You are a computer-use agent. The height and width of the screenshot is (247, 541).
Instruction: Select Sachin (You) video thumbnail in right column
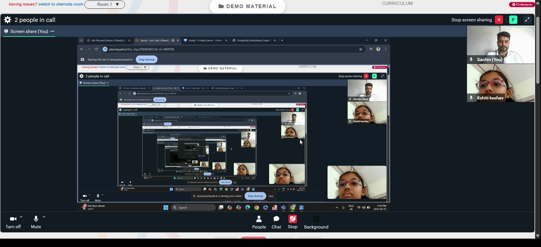click(x=500, y=44)
